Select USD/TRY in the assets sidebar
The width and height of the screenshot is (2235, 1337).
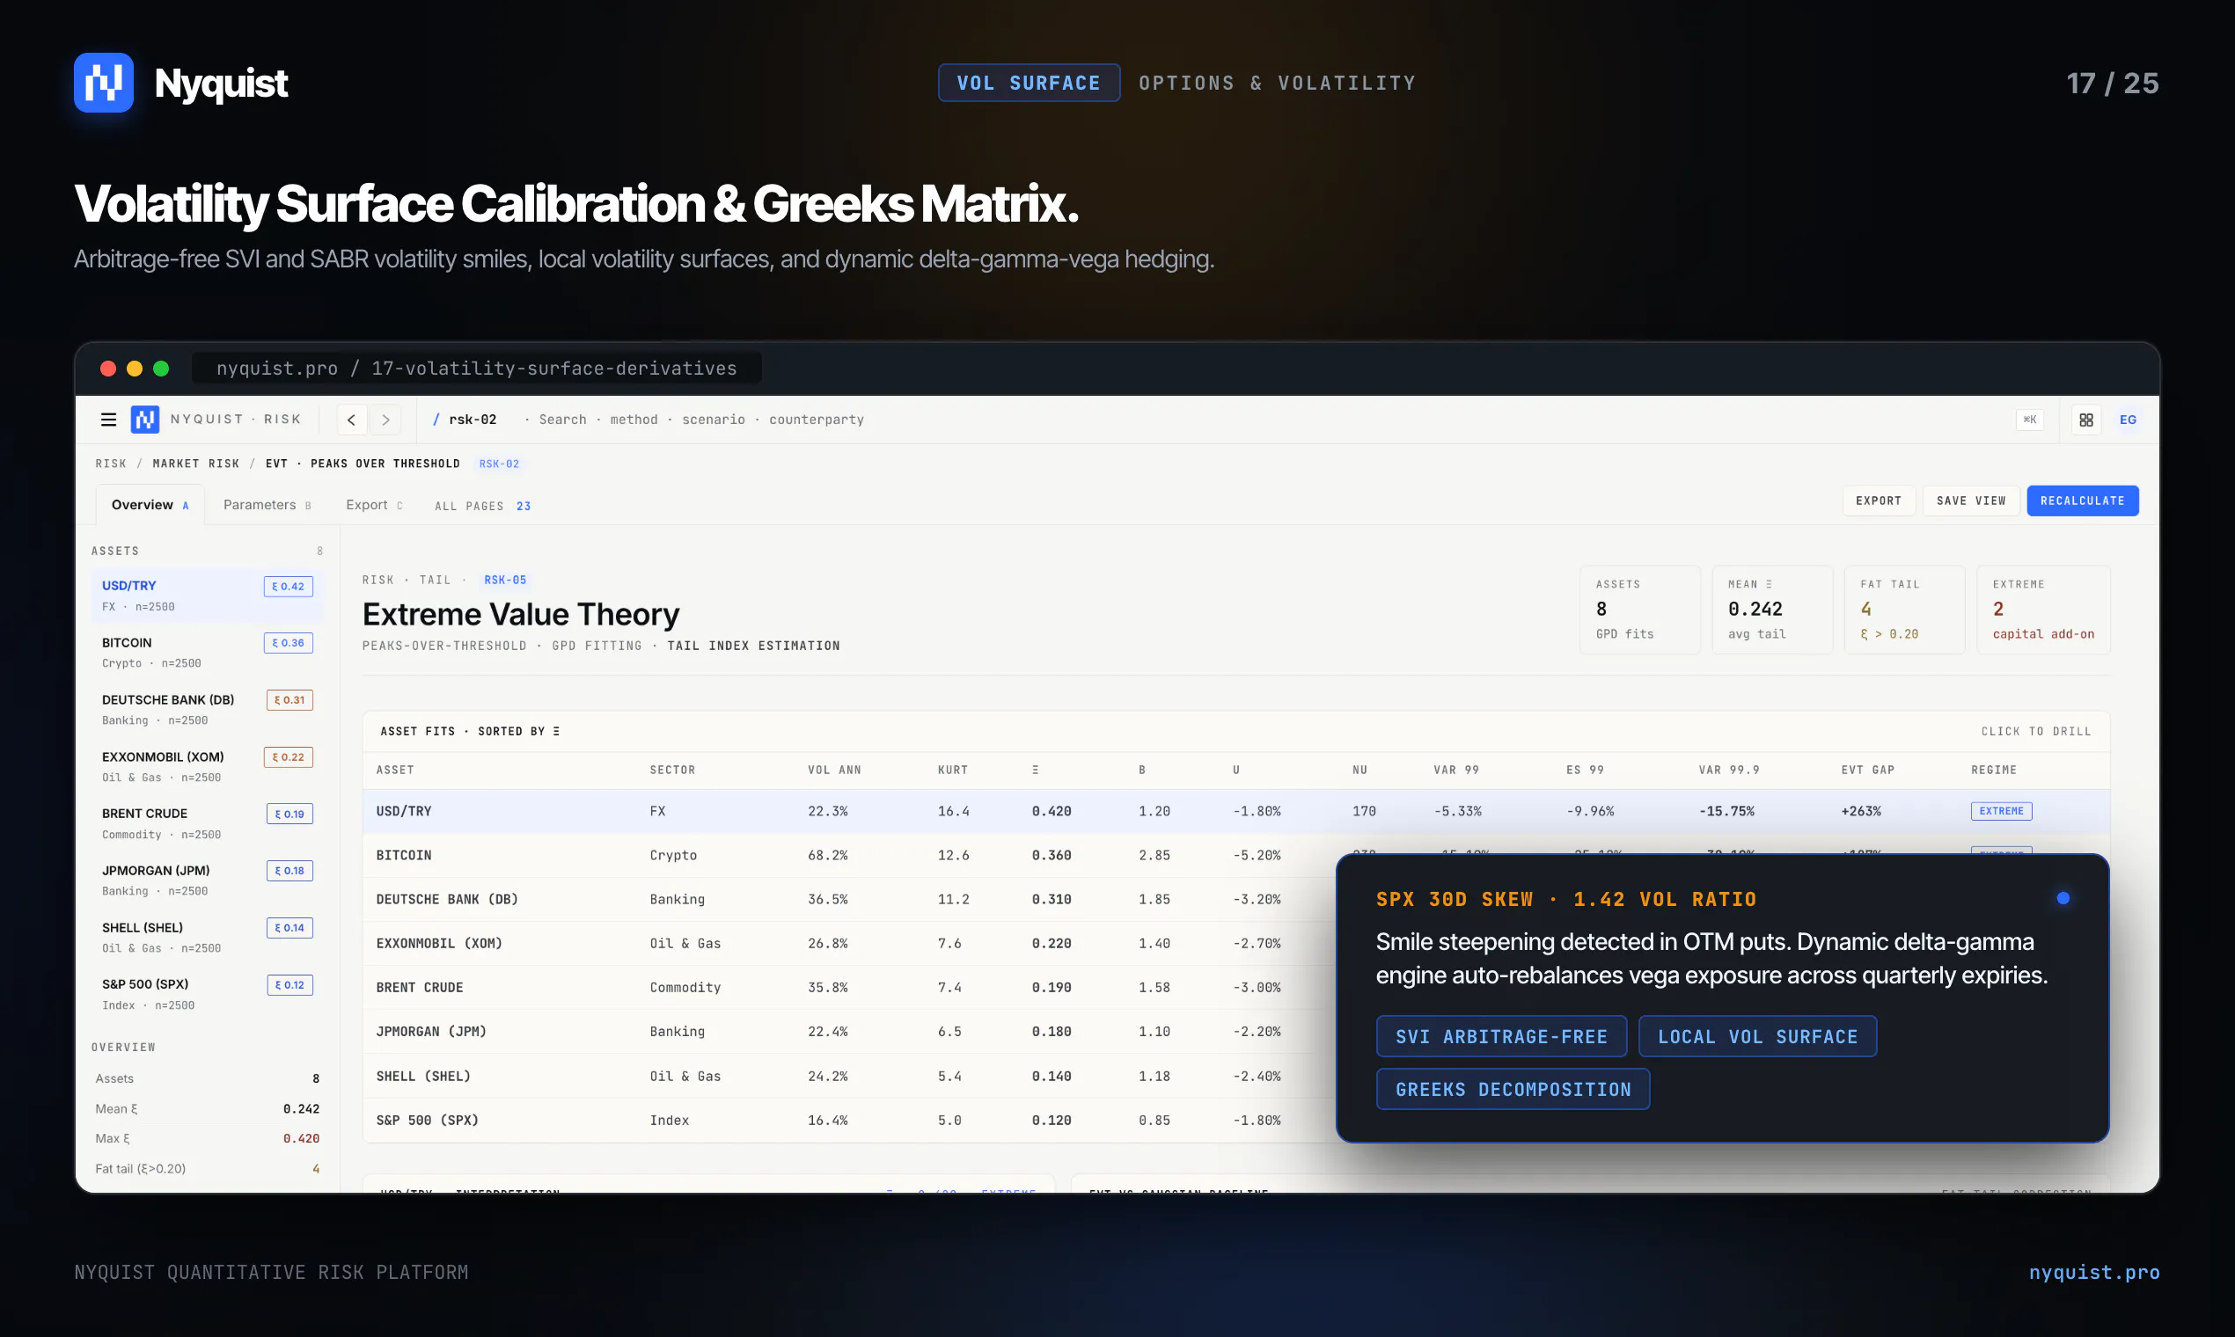[x=208, y=595]
